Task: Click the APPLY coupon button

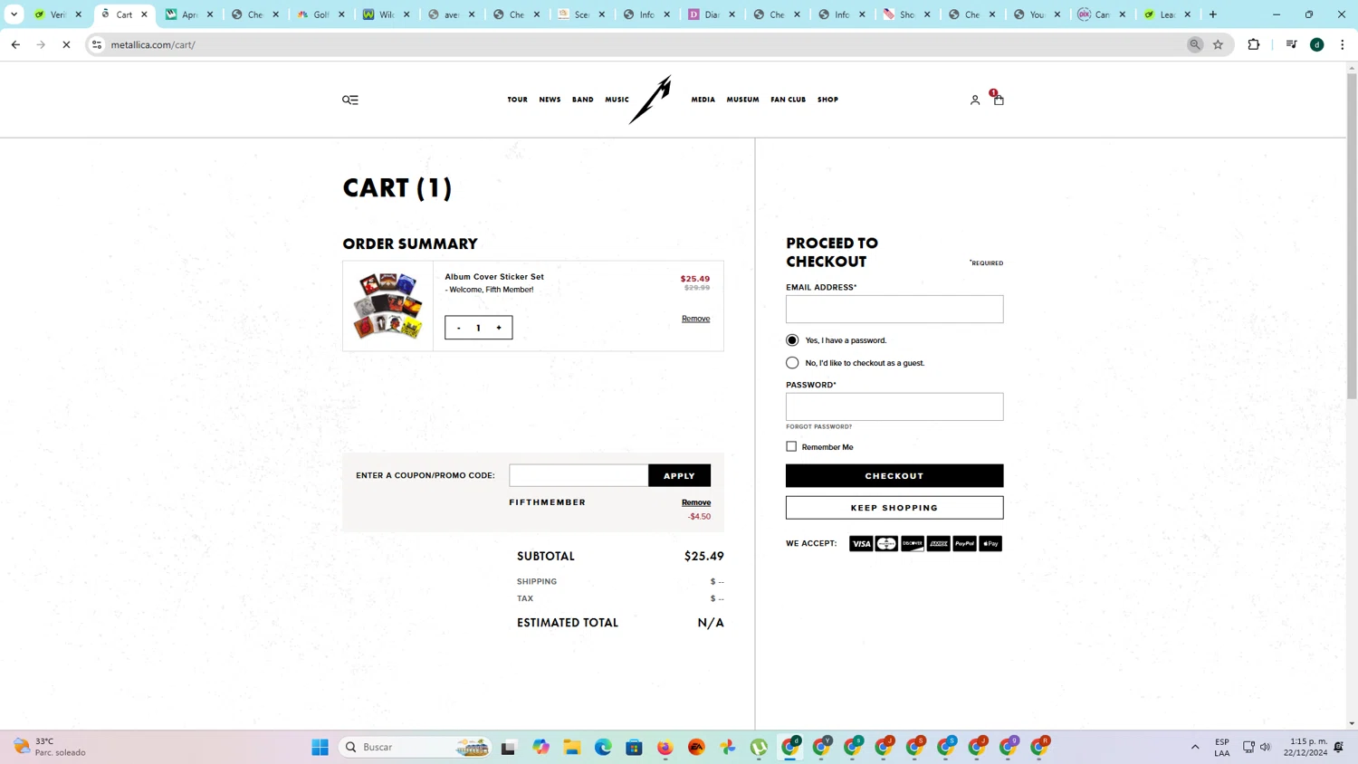Action: pos(679,475)
